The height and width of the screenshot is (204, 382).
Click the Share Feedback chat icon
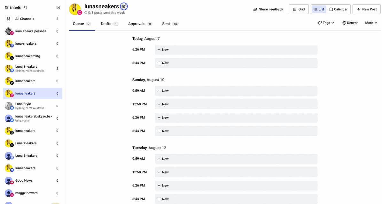[255, 9]
